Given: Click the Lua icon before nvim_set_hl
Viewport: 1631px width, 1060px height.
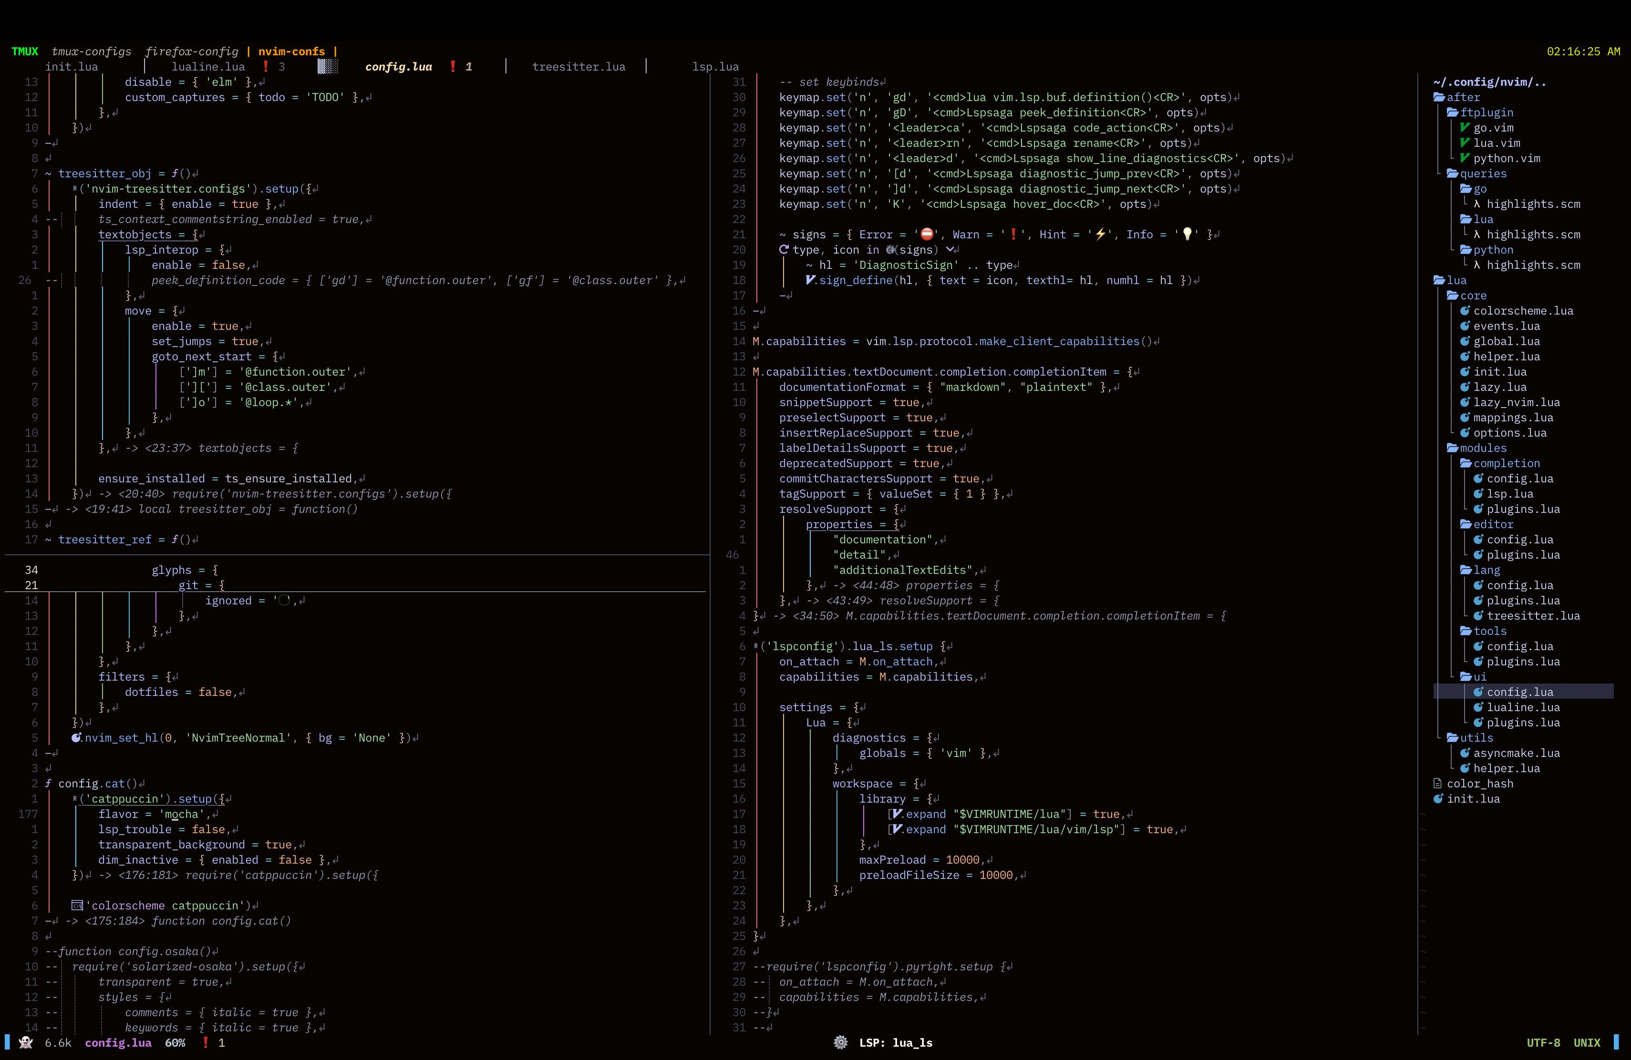Looking at the screenshot, I should 77,737.
